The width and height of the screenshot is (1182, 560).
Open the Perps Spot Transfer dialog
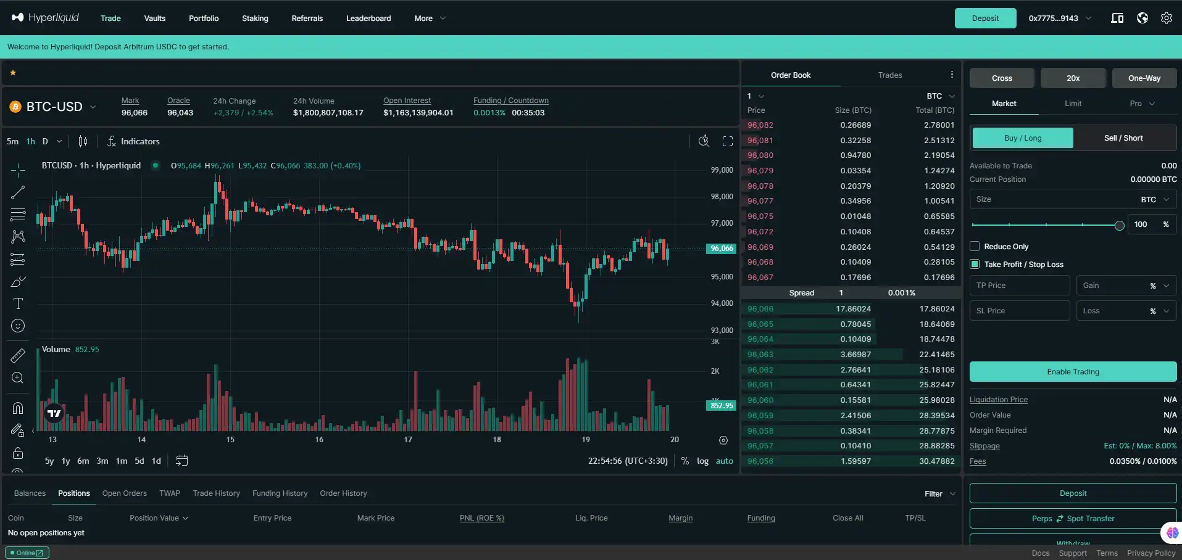1073,519
